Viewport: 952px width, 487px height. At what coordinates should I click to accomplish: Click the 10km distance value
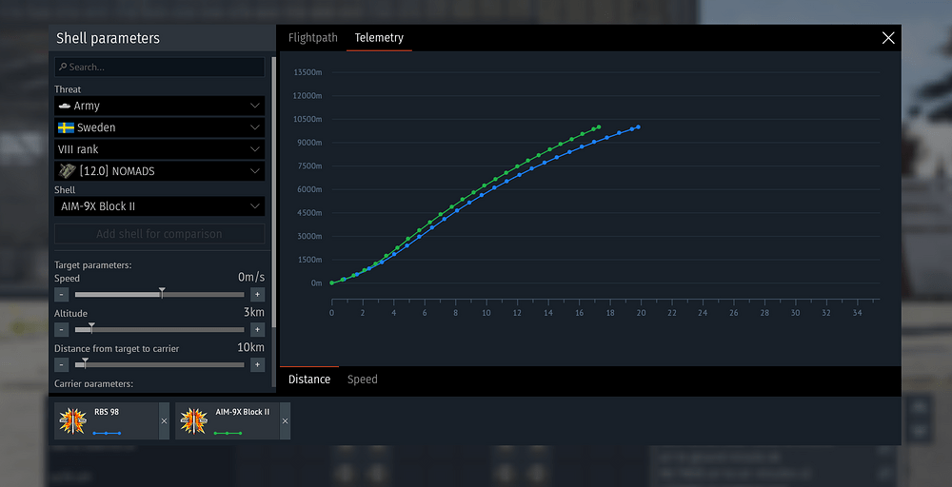click(x=250, y=347)
